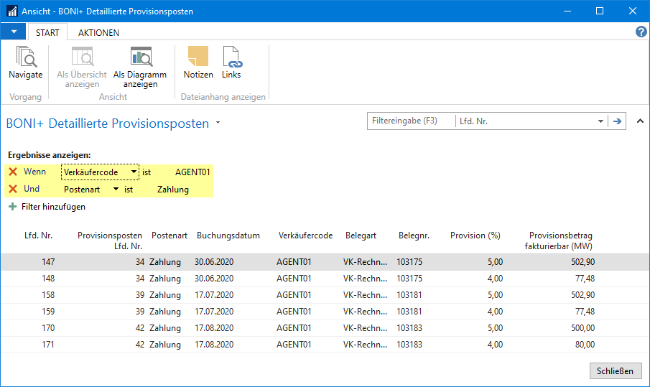Collapse the filter pane with chevron
Screen dimensions: 650x387
639,121
